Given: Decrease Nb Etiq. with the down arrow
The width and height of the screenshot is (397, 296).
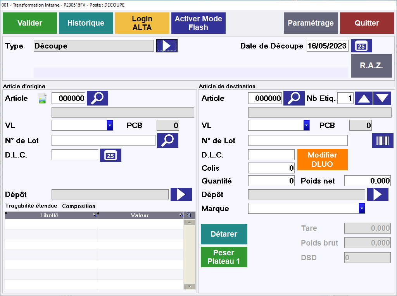Looking at the screenshot, I should [x=382, y=99].
